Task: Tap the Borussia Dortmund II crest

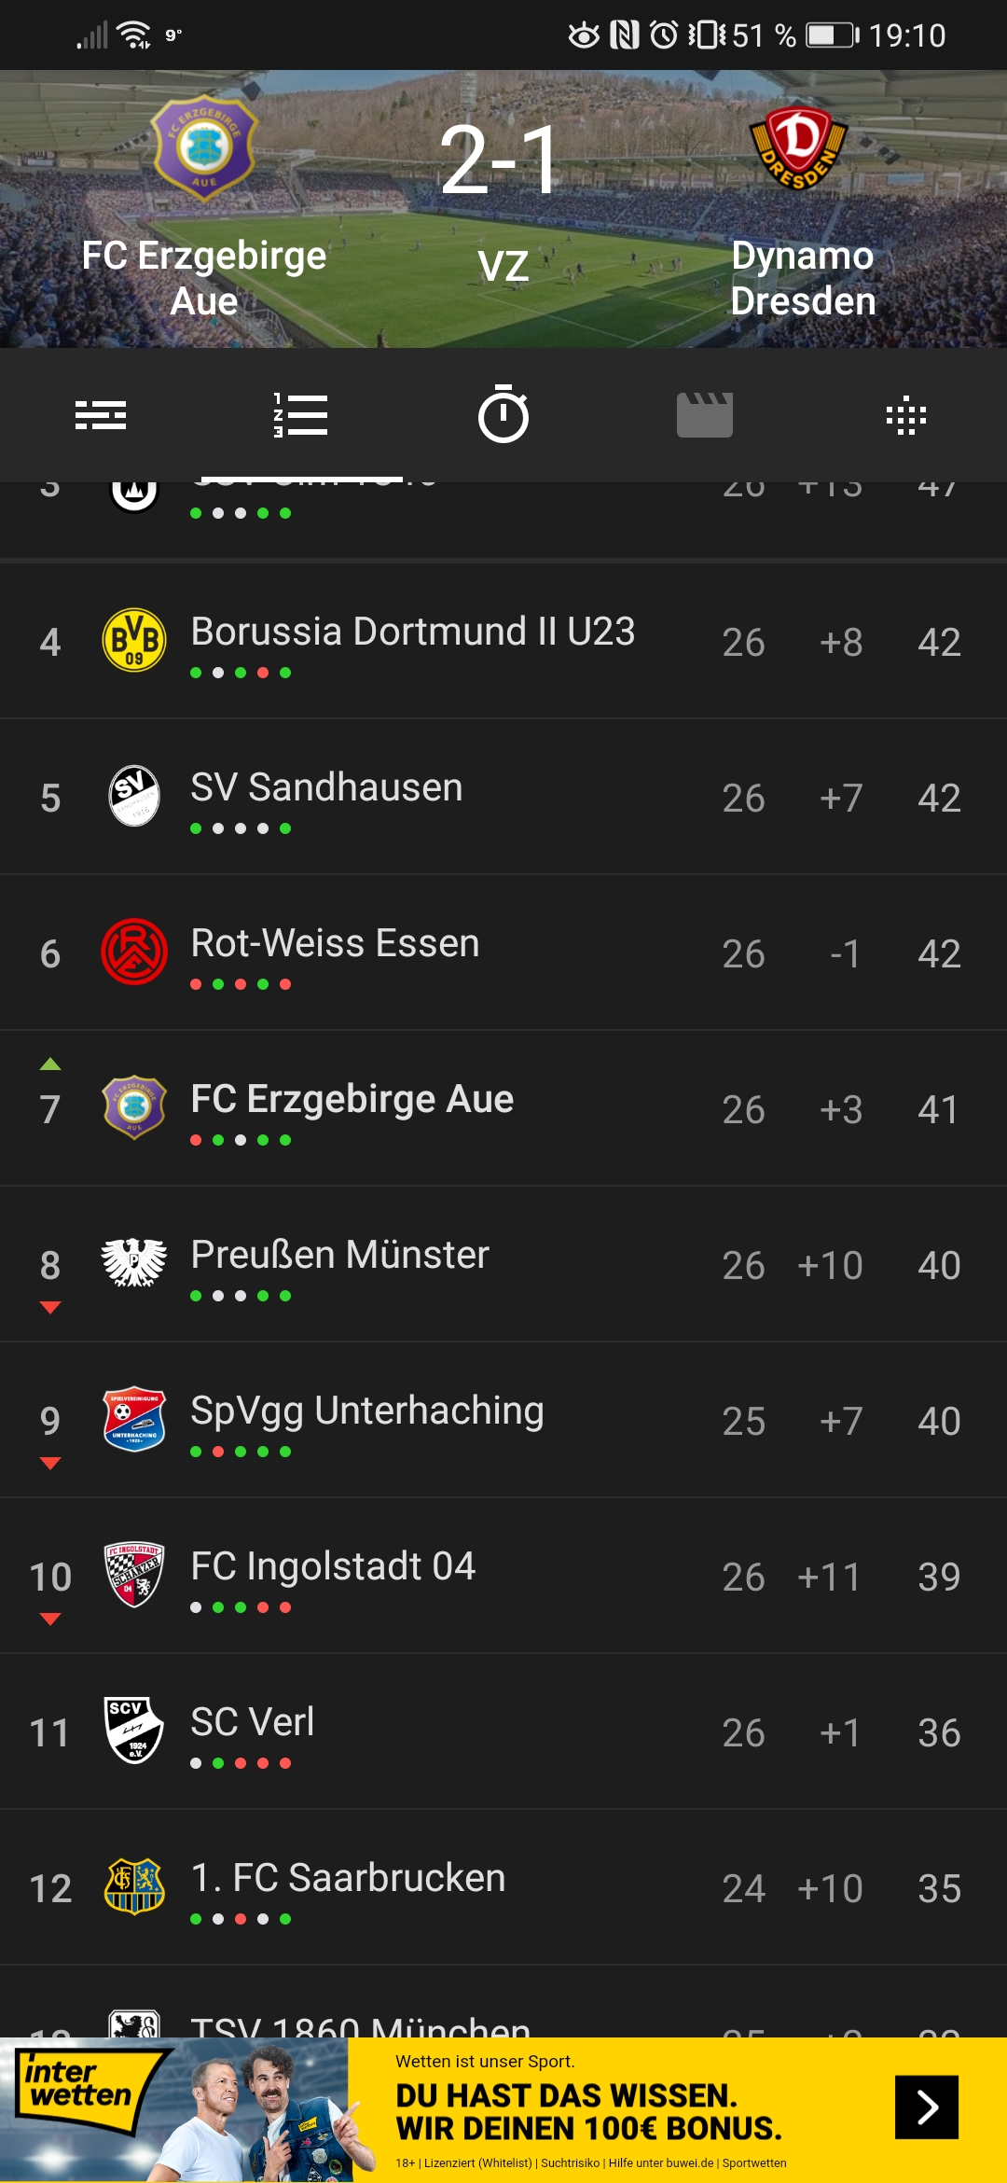Action: [134, 641]
